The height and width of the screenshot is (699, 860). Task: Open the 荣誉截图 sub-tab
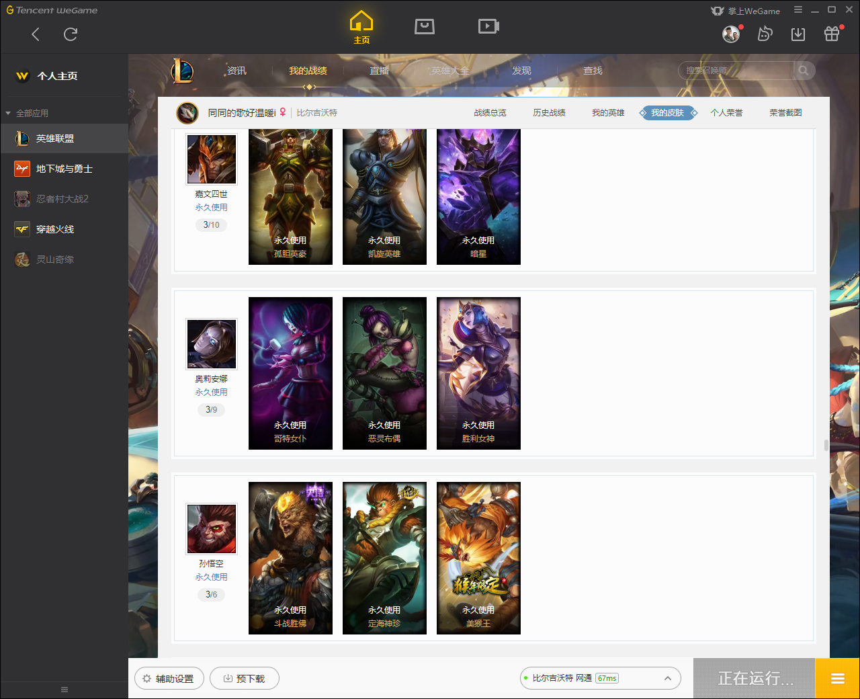coord(785,113)
